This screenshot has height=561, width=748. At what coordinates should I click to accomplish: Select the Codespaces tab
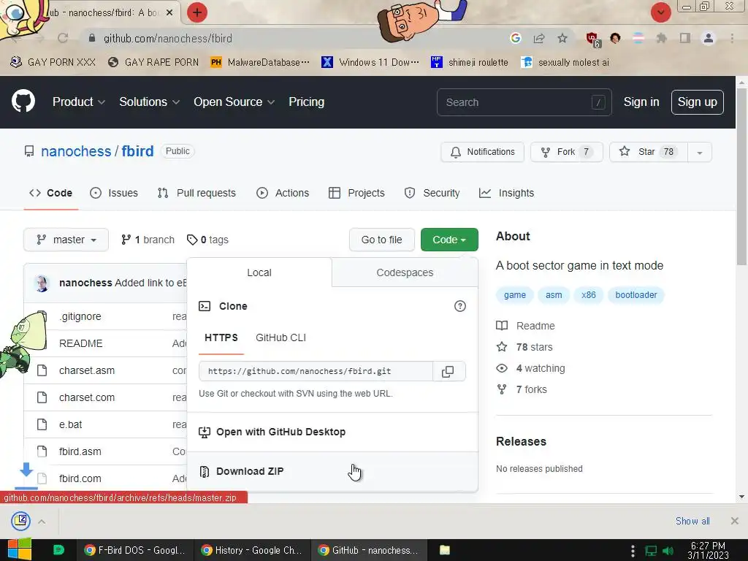click(x=405, y=272)
